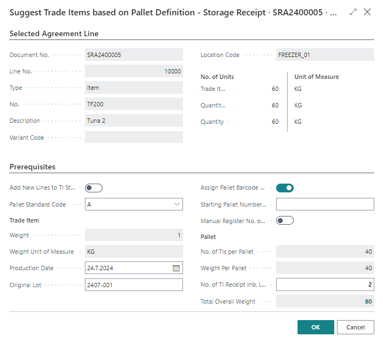Click the Location Code FREEZER_01 field

pos(325,55)
